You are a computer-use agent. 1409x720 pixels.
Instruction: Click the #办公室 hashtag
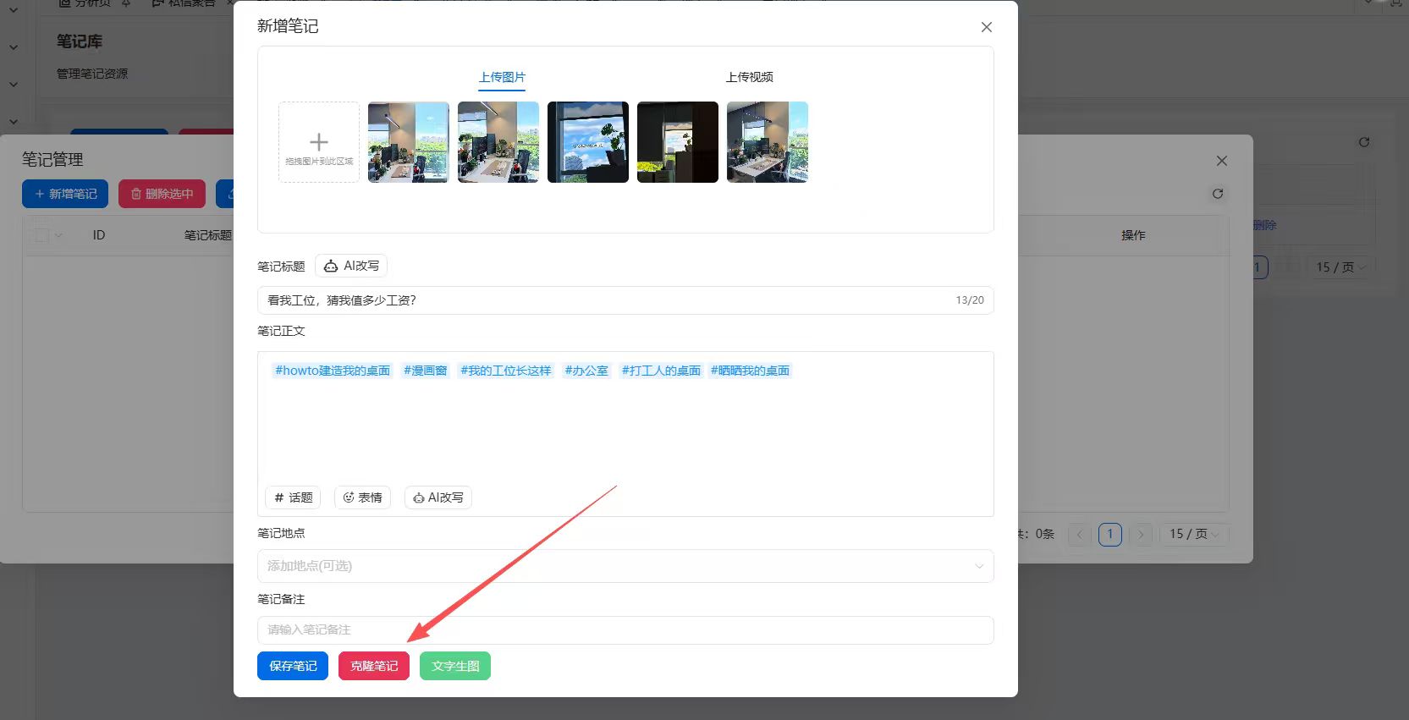point(586,371)
